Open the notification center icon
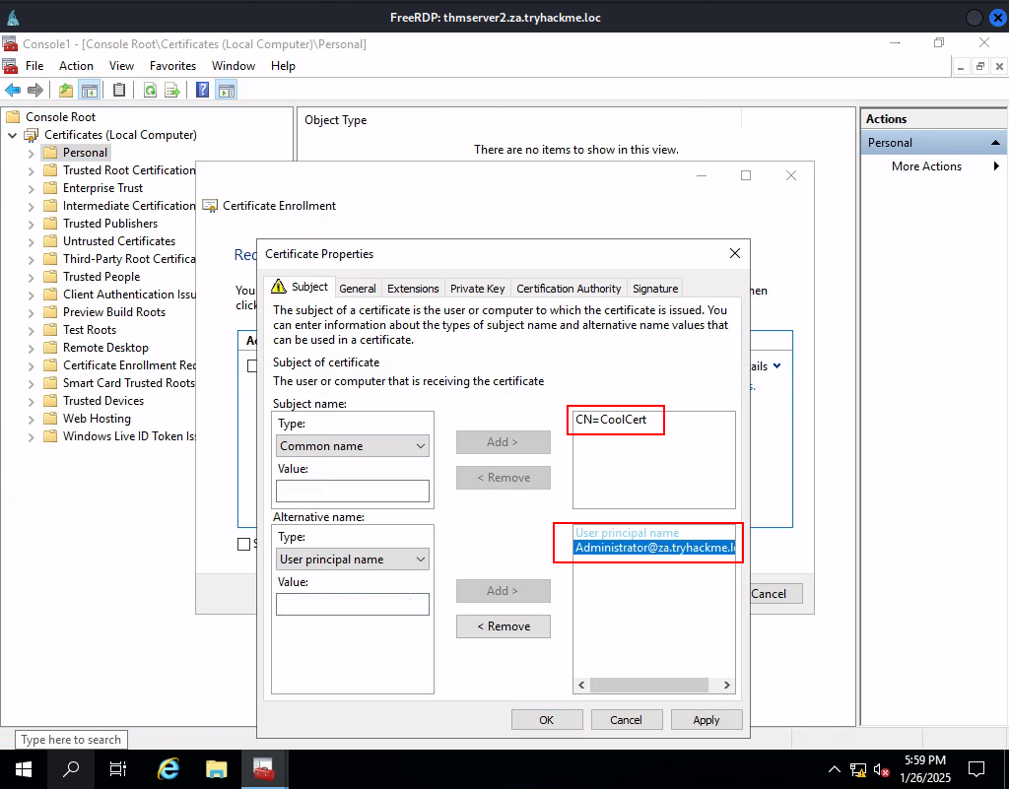Screen dimensions: 1009x789 point(976,769)
